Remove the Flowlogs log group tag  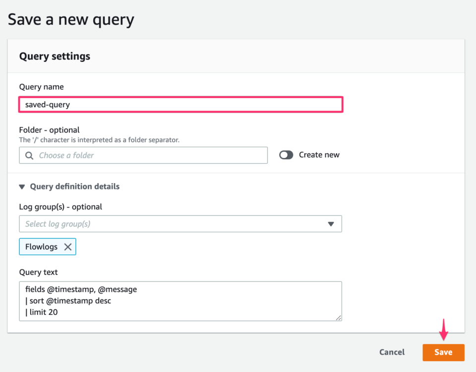(x=68, y=247)
